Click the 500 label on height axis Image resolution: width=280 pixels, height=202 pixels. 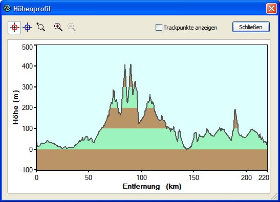click(27, 47)
